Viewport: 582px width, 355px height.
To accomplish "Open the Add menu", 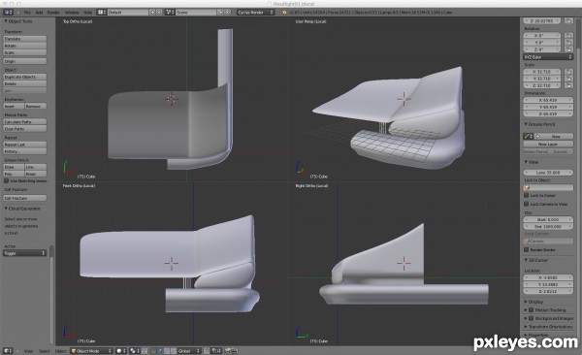I will pos(39,13).
